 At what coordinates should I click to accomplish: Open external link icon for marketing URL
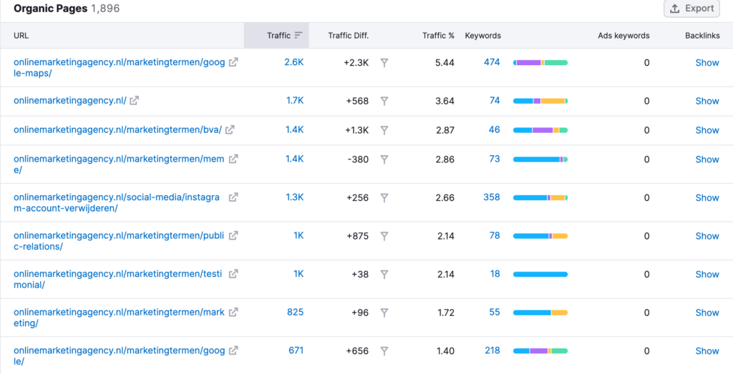click(x=233, y=312)
